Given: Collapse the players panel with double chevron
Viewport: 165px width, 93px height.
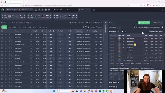Looking at the screenshot, I should [2, 23].
